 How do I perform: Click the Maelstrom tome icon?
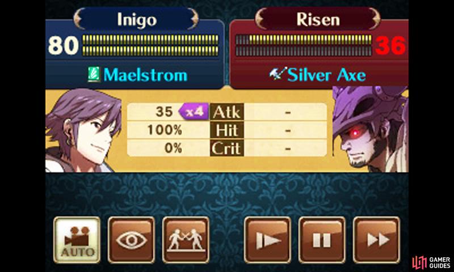[x=94, y=74]
